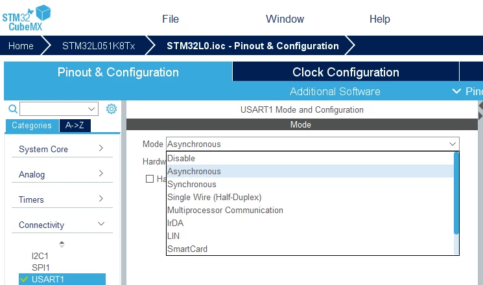The image size is (483, 285).
Task: Open the File menu
Action: pyautogui.click(x=171, y=19)
